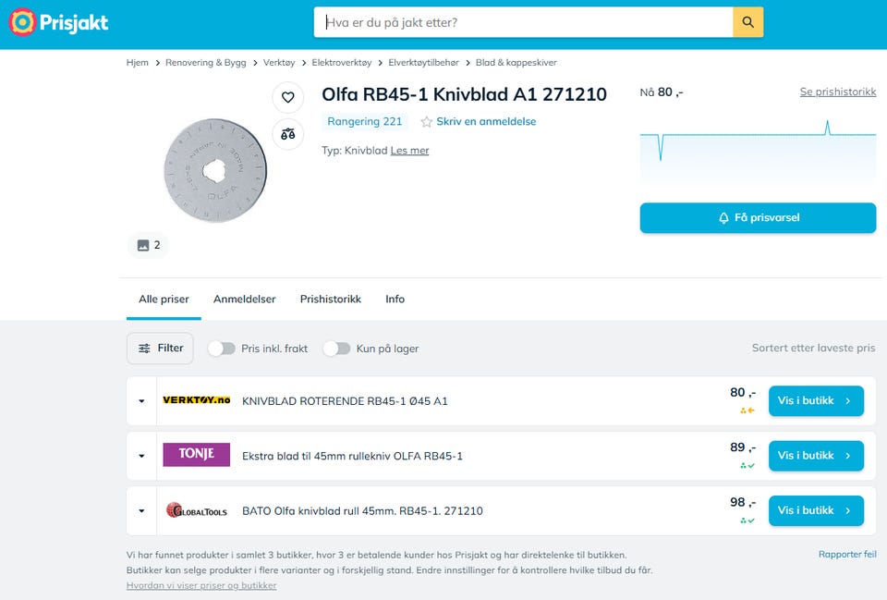
Task: Click Les mer link
Action: (x=409, y=151)
